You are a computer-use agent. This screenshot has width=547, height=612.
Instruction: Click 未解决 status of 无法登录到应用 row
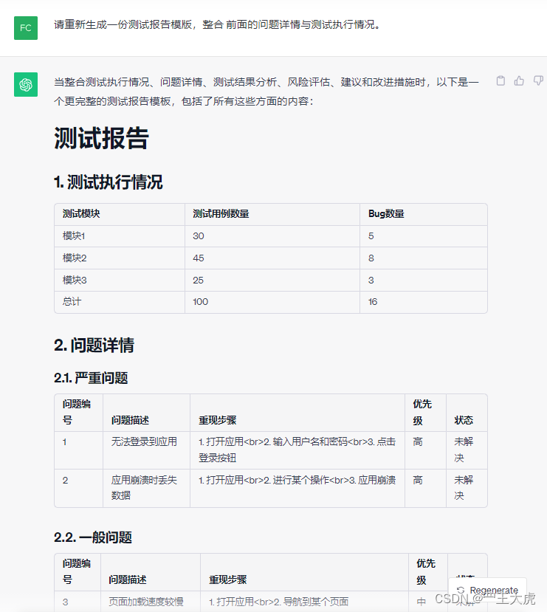click(x=464, y=450)
